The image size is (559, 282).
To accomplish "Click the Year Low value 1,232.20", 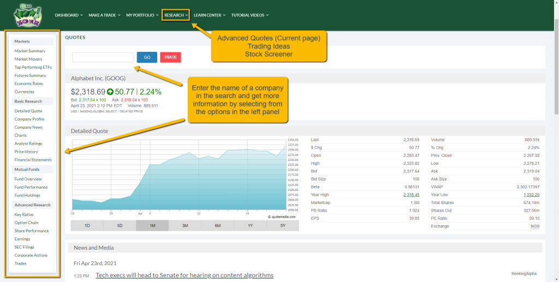I will (x=532, y=195).
